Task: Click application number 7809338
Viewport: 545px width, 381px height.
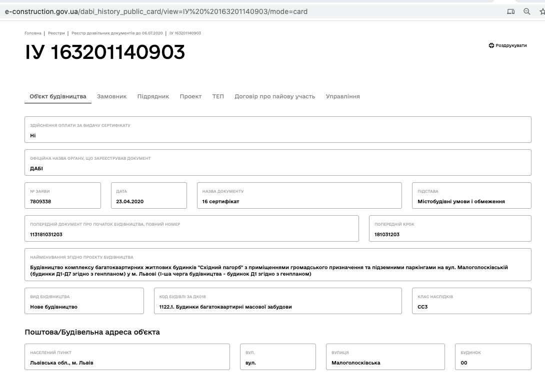Action: 40,202
